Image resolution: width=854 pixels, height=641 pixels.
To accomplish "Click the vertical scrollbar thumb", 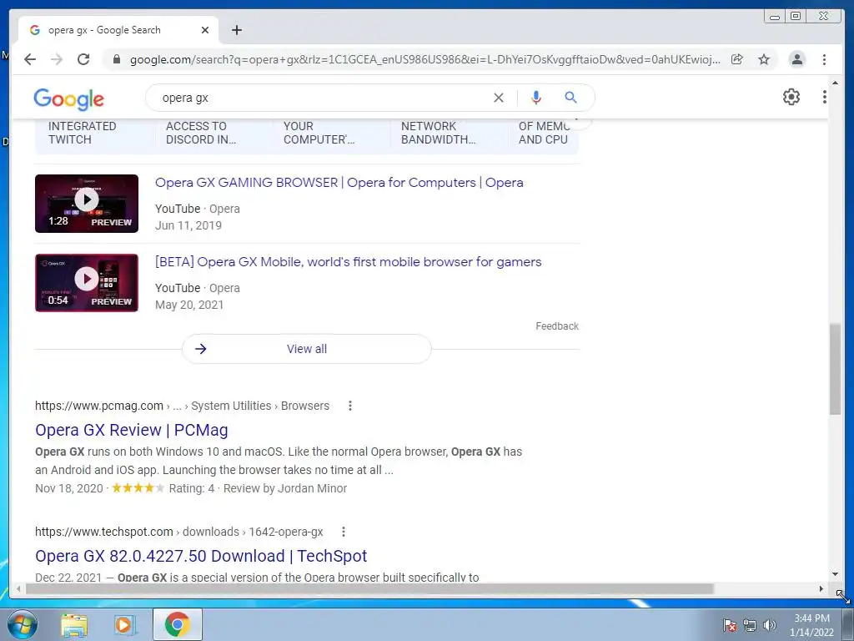I will [835, 369].
